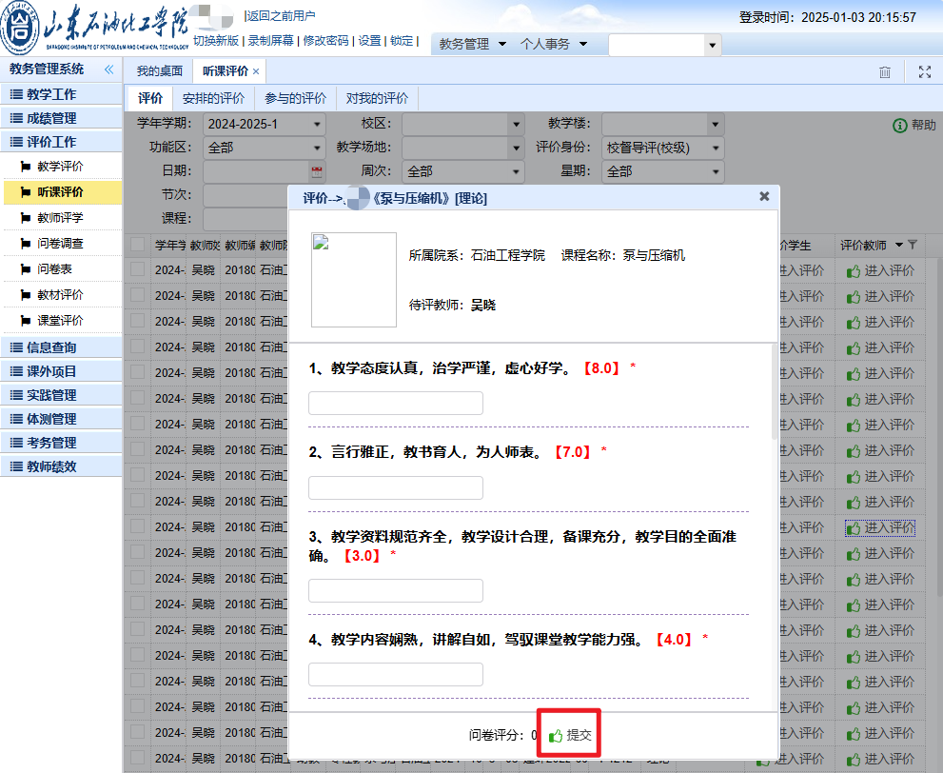Check the second table row's checkbox
The image size is (943, 773).
[x=138, y=296]
